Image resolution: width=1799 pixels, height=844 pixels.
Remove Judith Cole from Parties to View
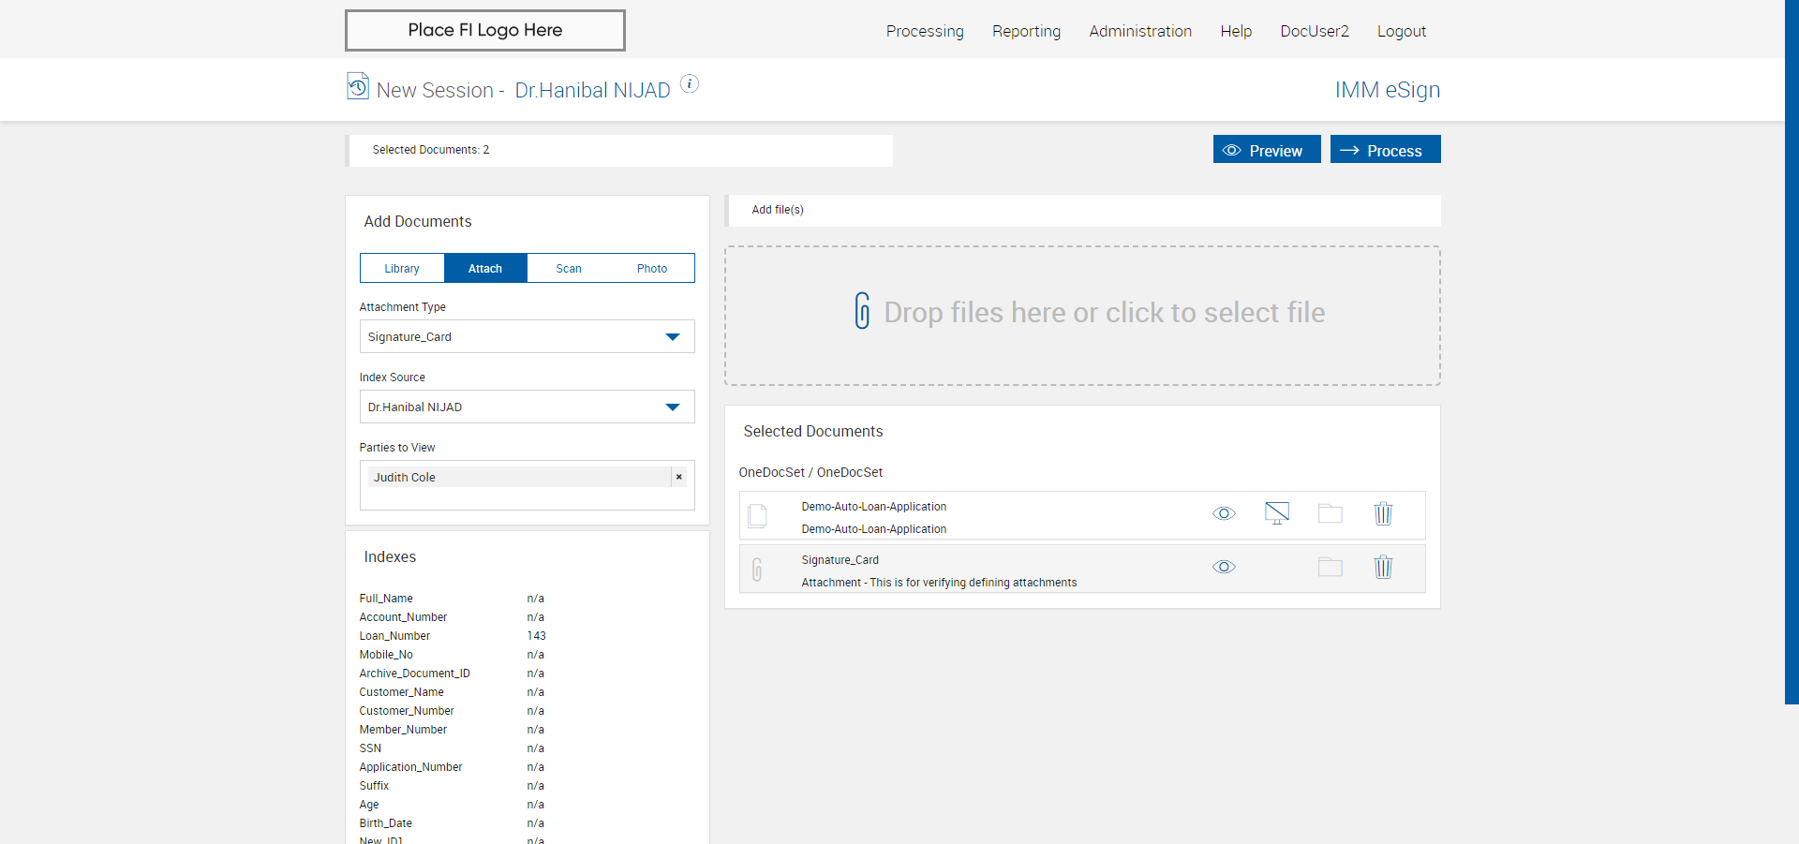(x=679, y=478)
